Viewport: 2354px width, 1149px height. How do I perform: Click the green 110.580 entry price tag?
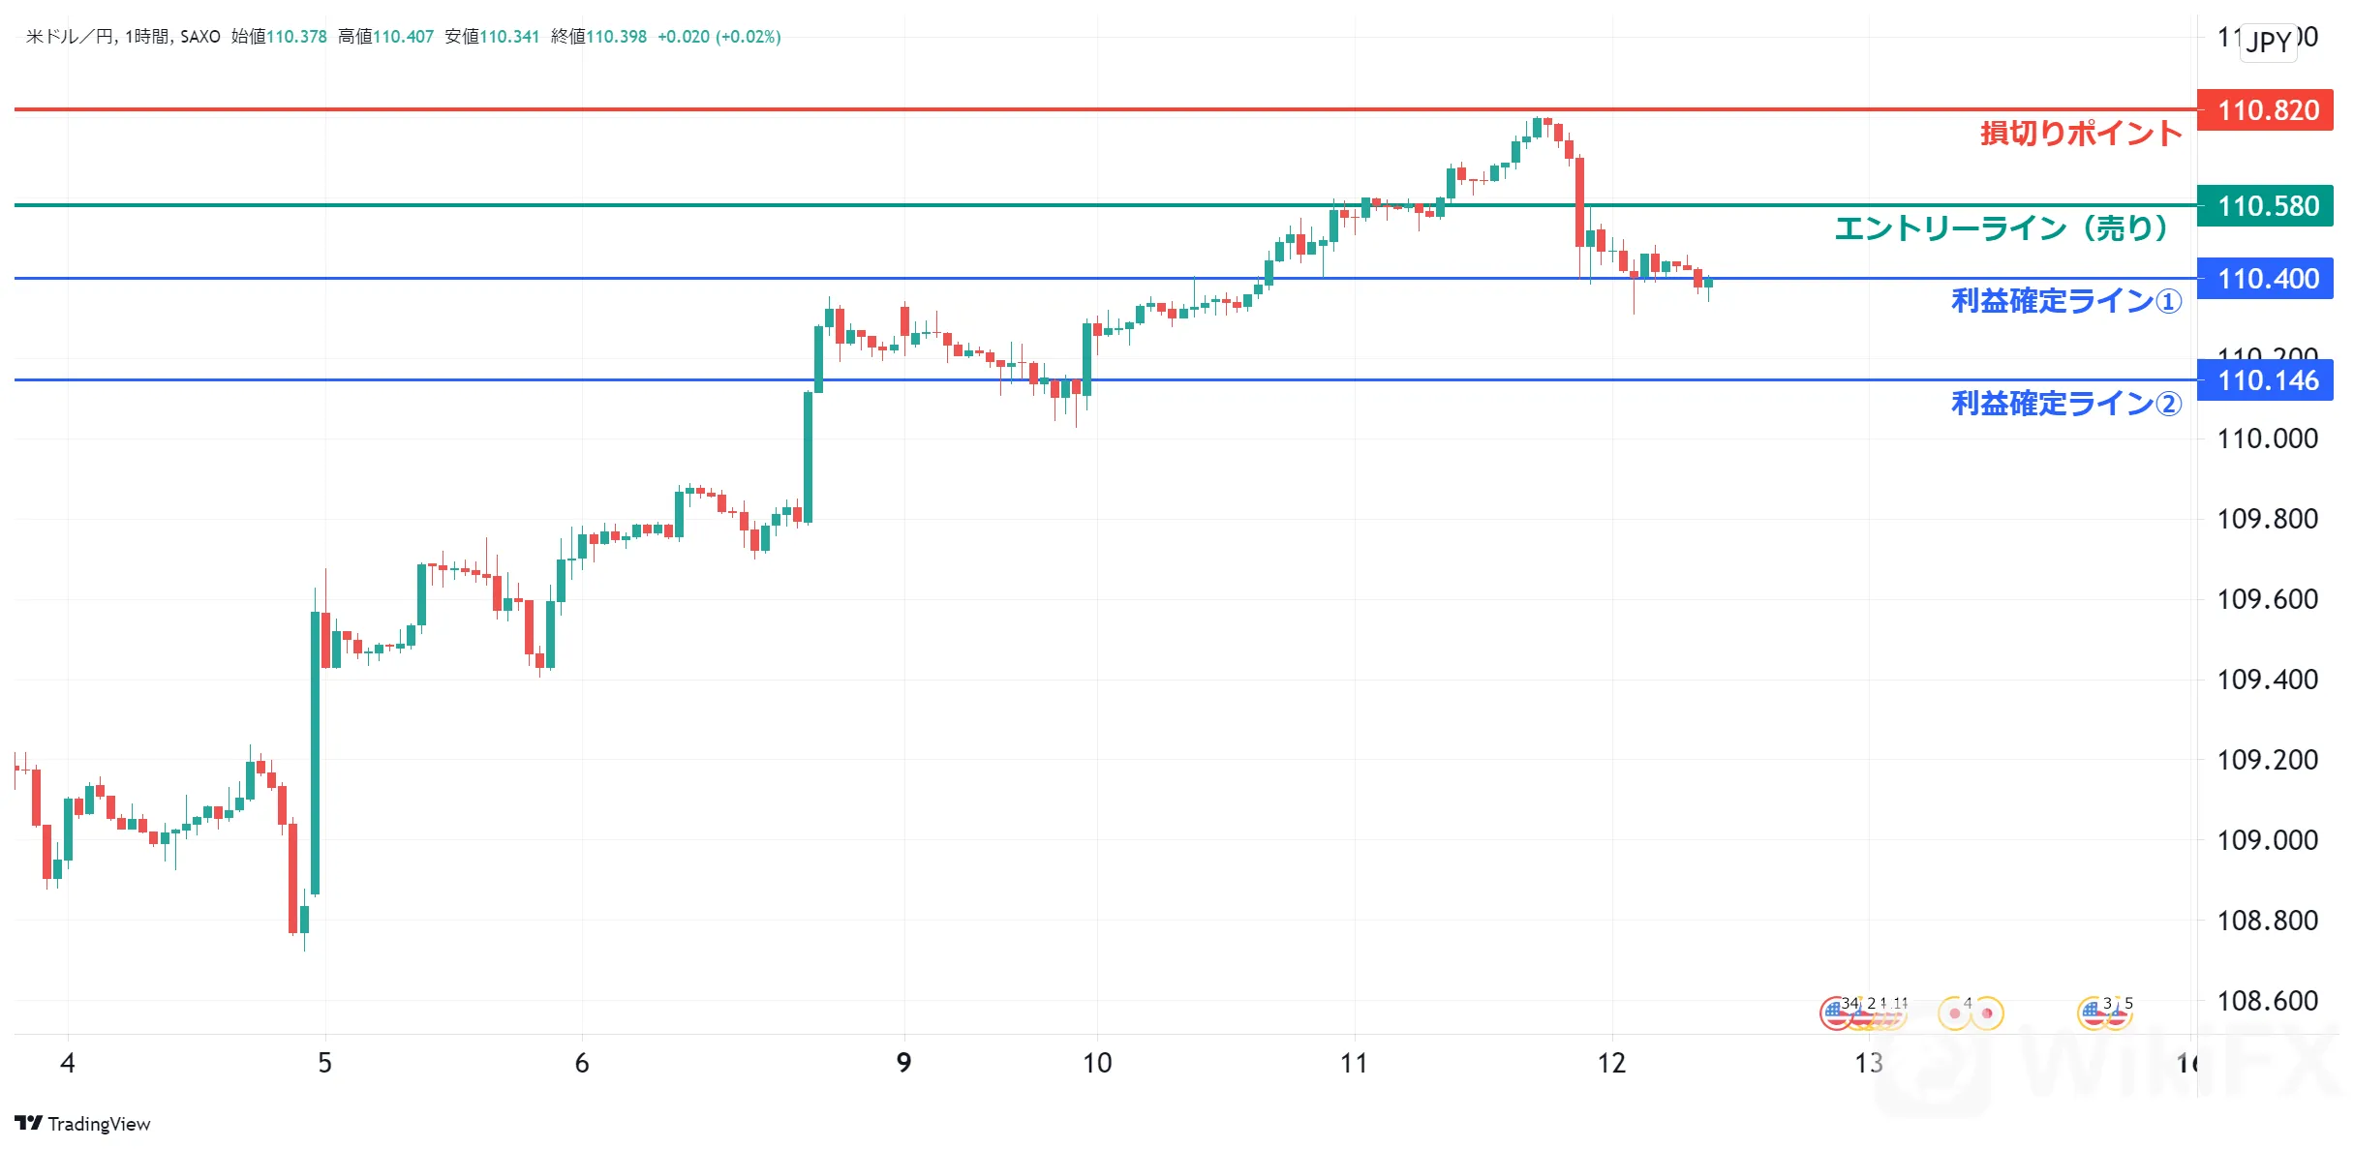2266,206
